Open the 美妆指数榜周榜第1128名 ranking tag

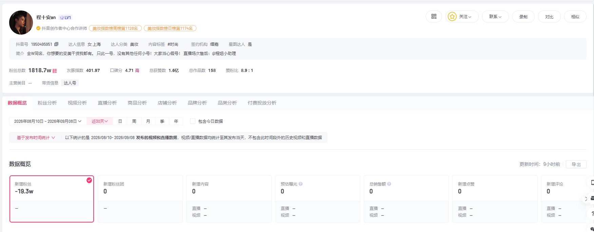point(115,28)
